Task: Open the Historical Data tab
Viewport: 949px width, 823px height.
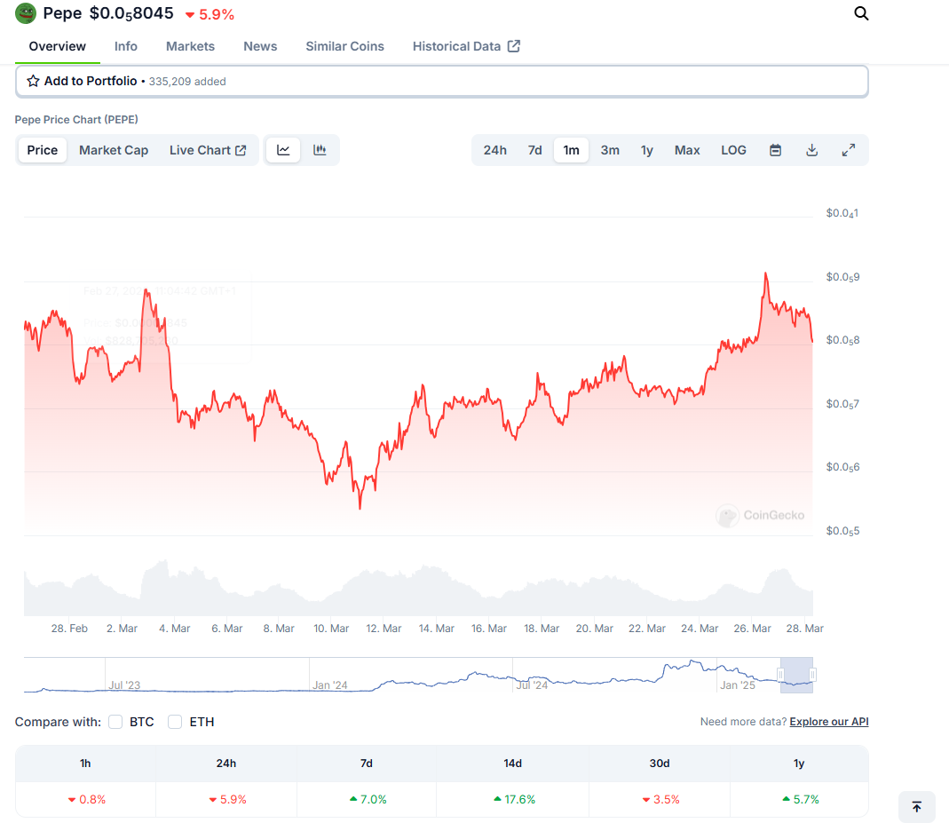Action: [x=466, y=46]
